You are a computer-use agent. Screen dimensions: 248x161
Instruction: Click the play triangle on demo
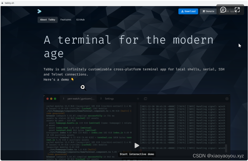tap(137, 146)
